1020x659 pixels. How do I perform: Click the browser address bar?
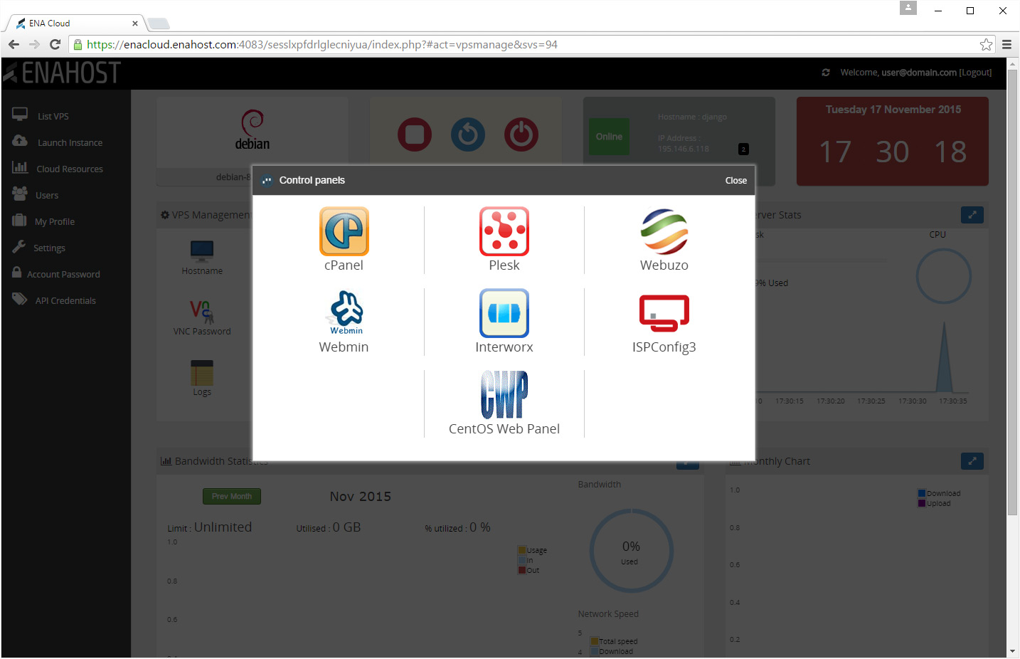click(526, 45)
